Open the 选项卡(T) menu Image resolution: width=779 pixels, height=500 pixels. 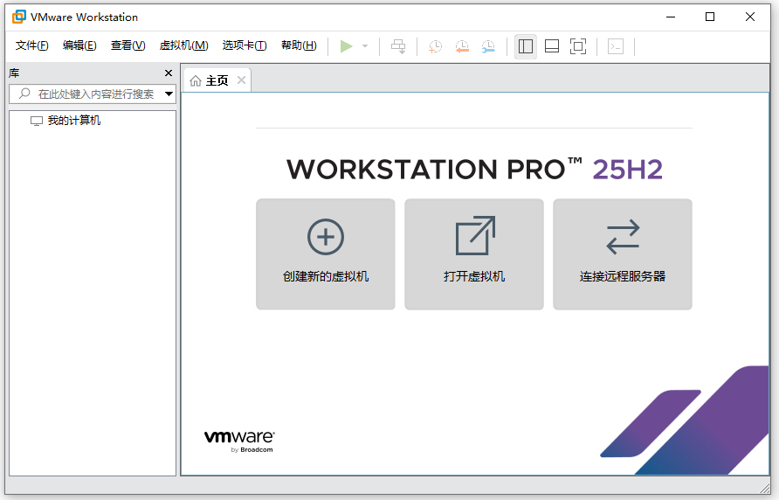(x=245, y=45)
